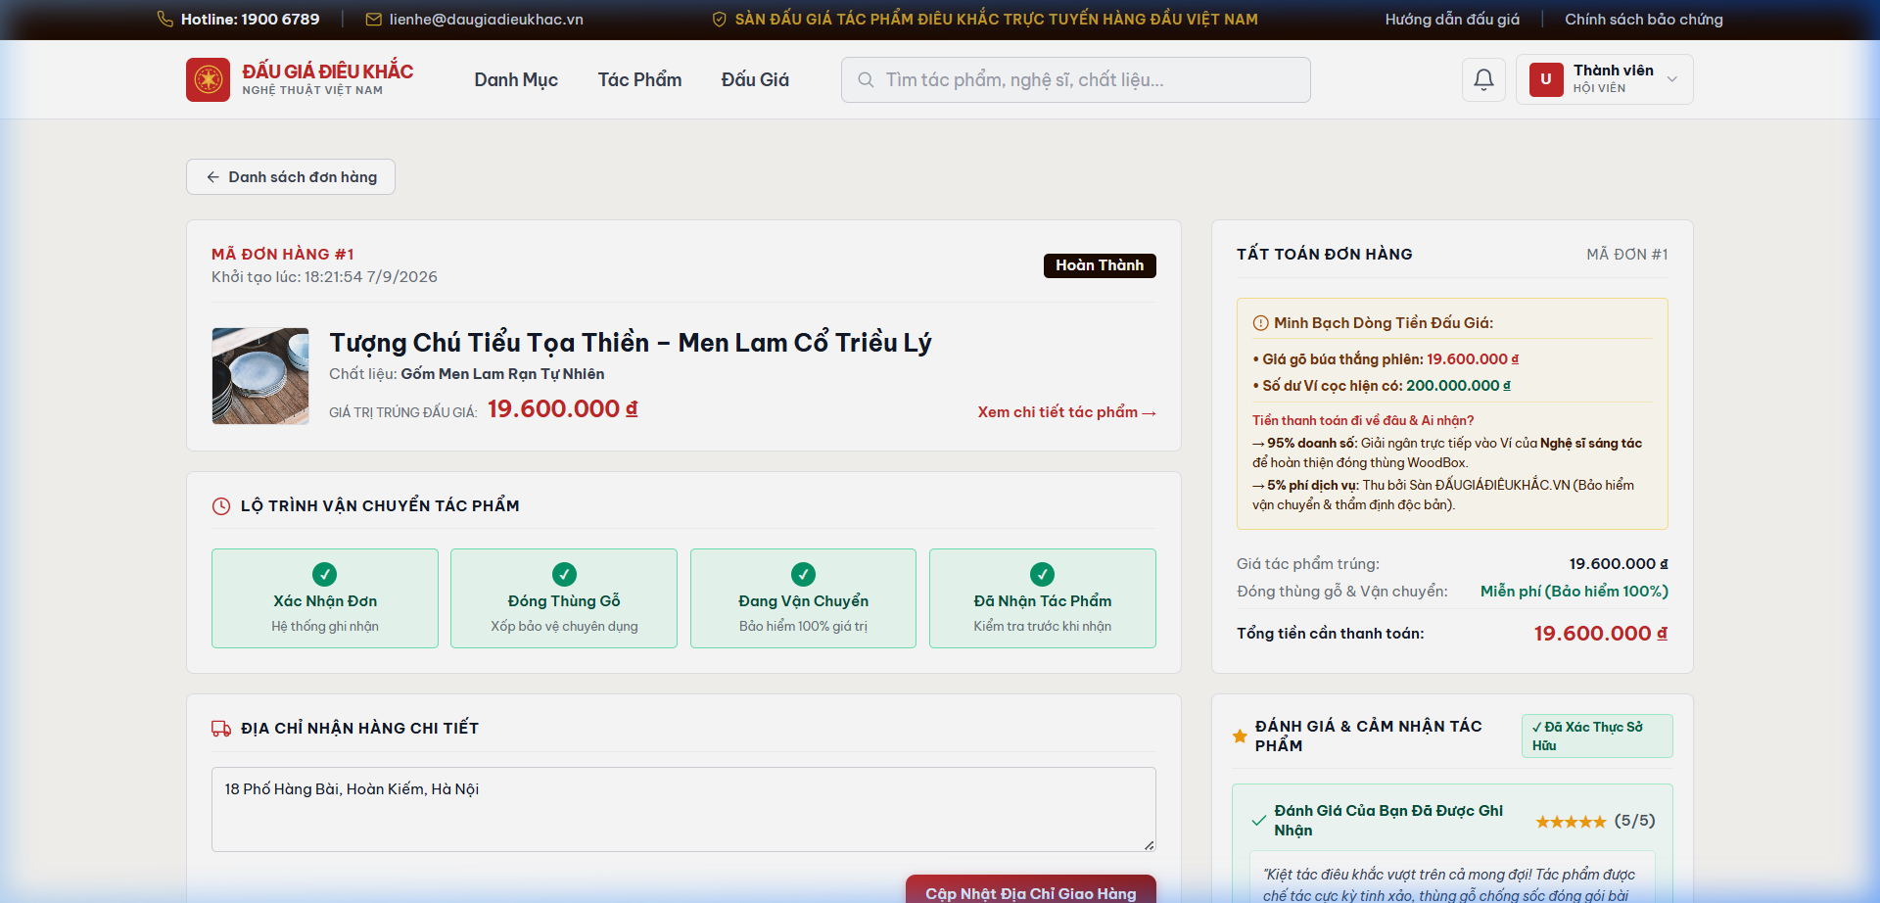Click the checkmark in Xác Nhận Đơn step
The height and width of the screenshot is (903, 1880).
coord(324,574)
